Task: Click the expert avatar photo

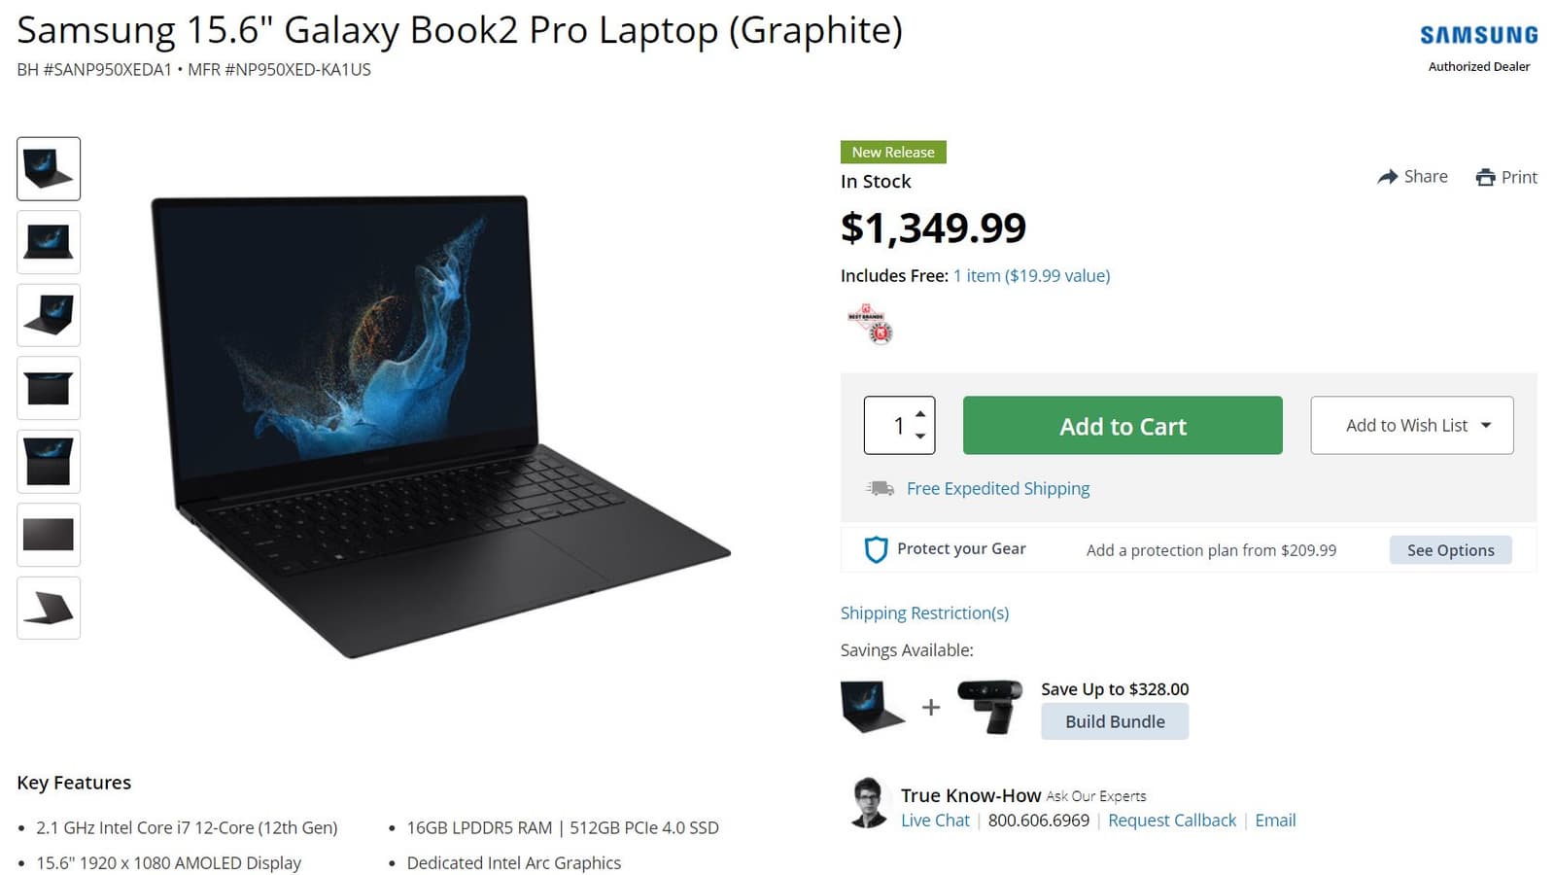Action: [x=869, y=803]
